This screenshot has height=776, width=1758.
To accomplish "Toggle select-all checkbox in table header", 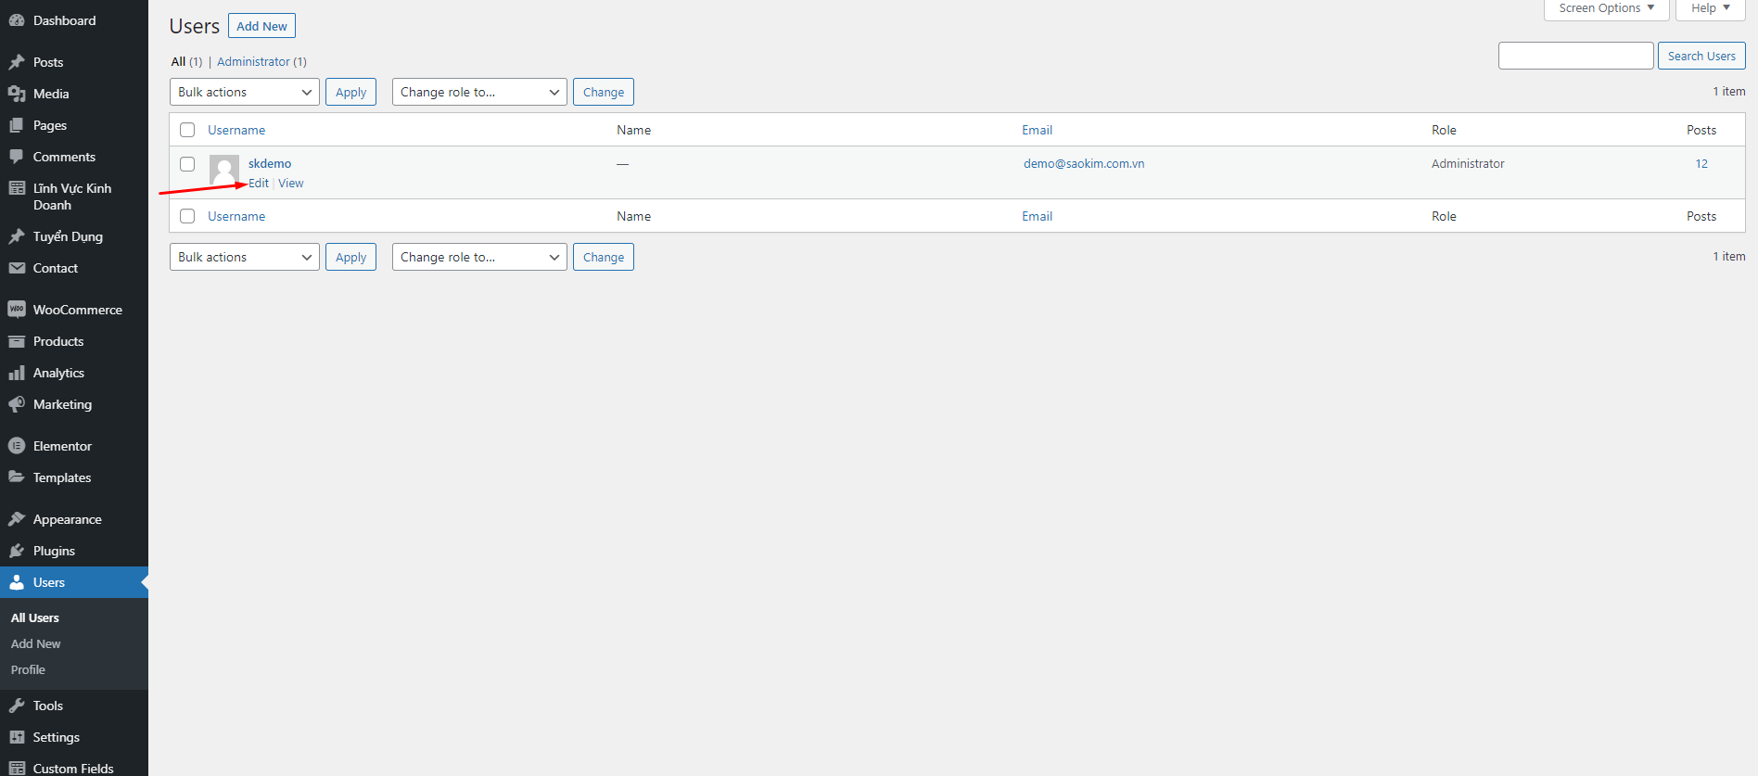I will pos(187,130).
